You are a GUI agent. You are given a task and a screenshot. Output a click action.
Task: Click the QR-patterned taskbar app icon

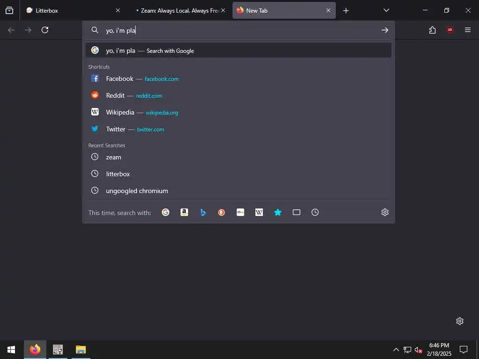(x=58, y=350)
